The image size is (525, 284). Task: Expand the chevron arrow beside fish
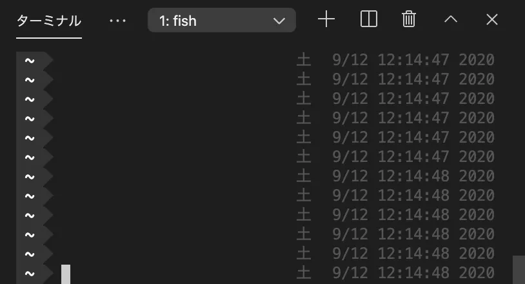click(279, 21)
